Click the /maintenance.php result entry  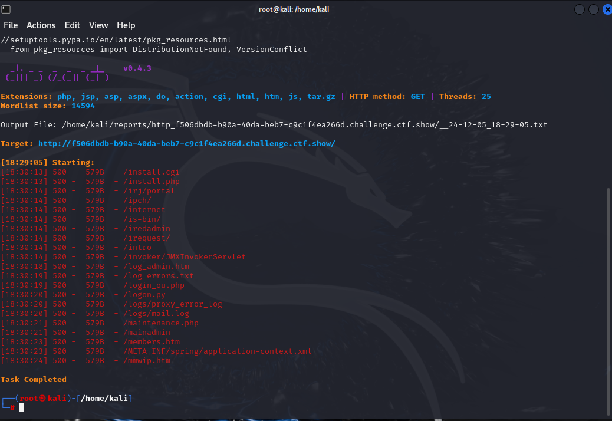[x=160, y=323]
